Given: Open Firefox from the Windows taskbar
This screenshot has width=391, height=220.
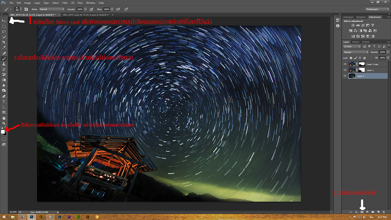Looking at the screenshot, I should coord(22,217).
